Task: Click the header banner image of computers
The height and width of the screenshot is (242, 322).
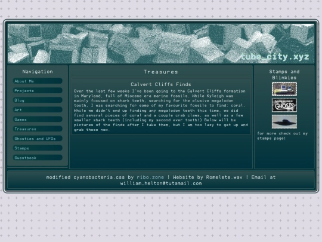Action: coord(161,44)
